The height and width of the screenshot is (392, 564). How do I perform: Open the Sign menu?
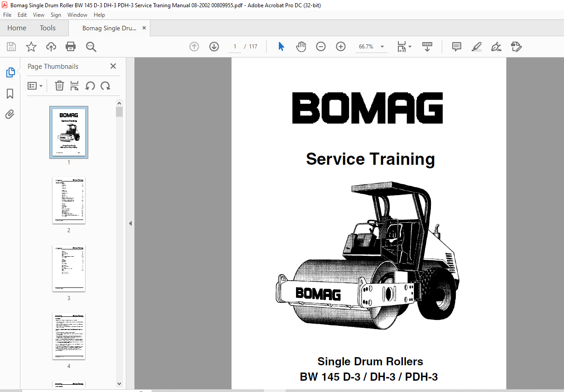[56, 15]
